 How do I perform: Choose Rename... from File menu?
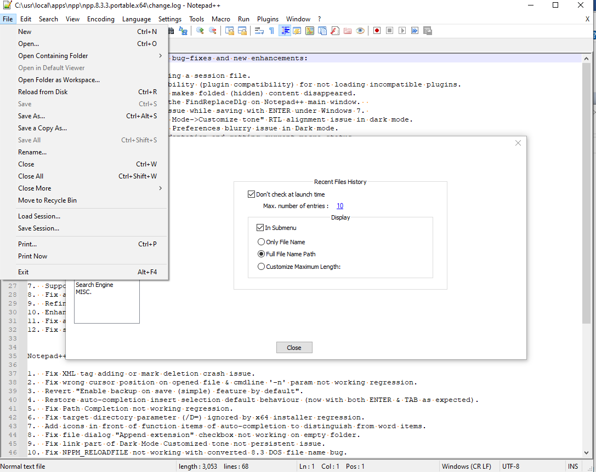tap(84, 152)
